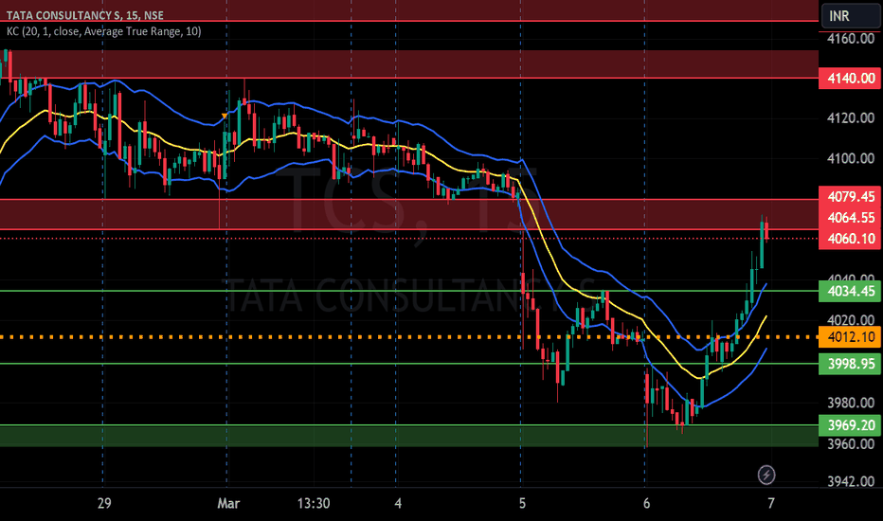
Task: Click the 5 date label on time axis
Action: (x=522, y=503)
